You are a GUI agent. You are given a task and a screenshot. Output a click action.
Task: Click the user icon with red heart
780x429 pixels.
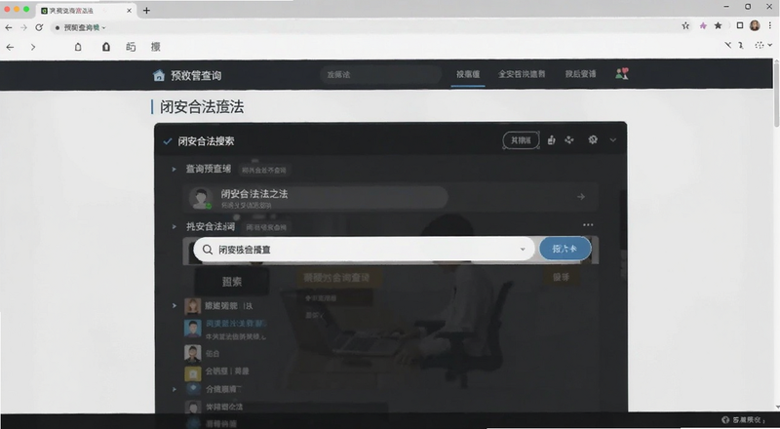[x=622, y=74]
